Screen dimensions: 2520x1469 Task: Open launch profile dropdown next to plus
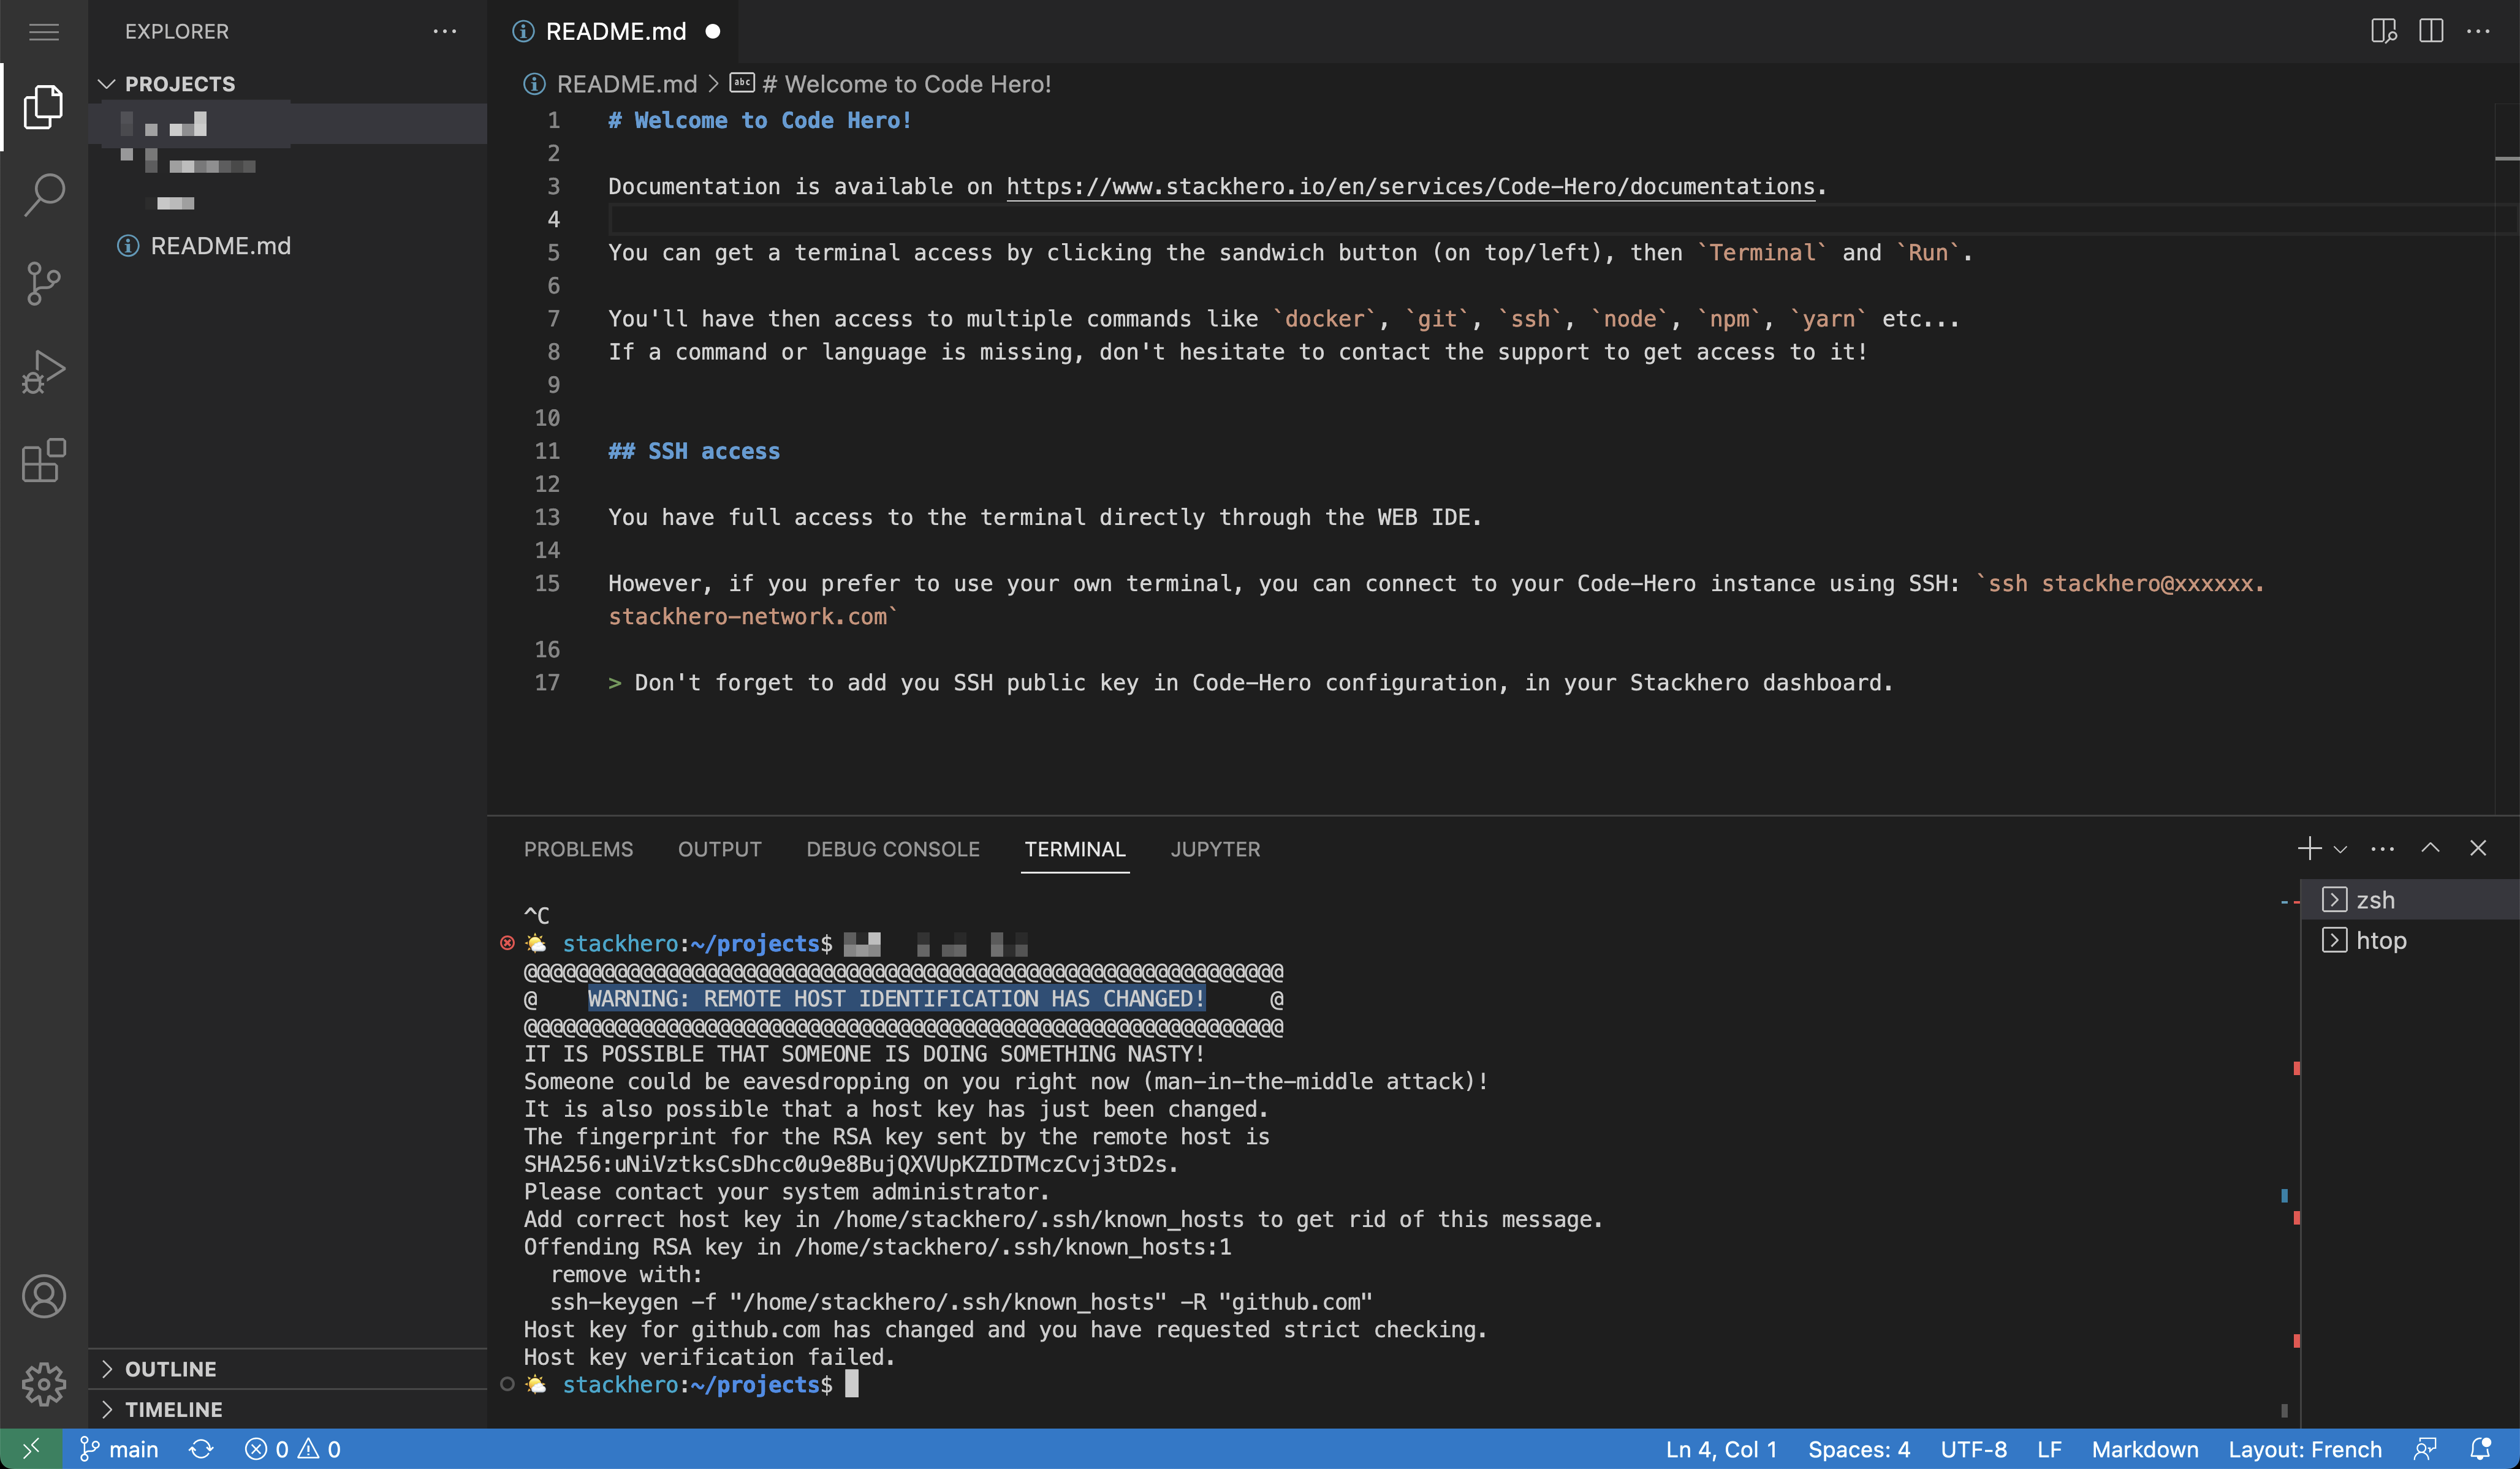tap(2340, 850)
